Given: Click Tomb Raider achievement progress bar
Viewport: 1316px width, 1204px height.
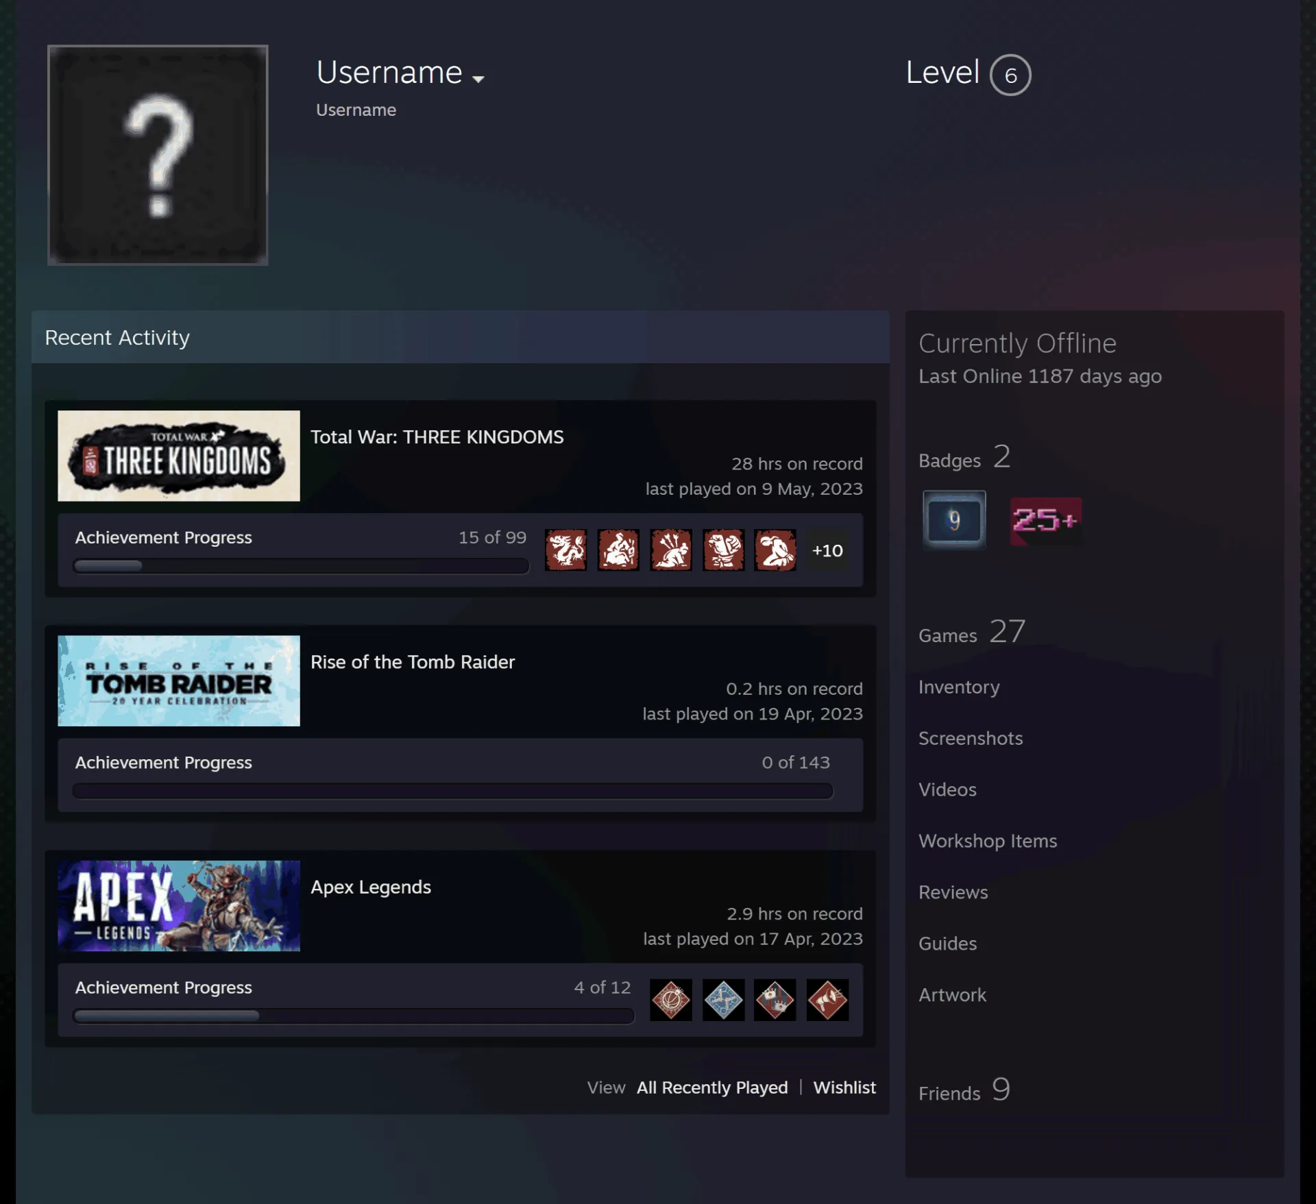Looking at the screenshot, I should (453, 791).
